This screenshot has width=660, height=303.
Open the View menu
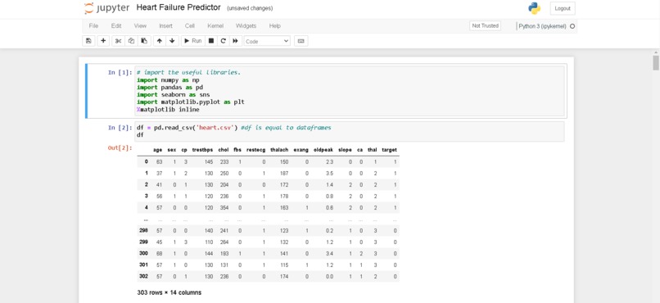[x=140, y=25]
